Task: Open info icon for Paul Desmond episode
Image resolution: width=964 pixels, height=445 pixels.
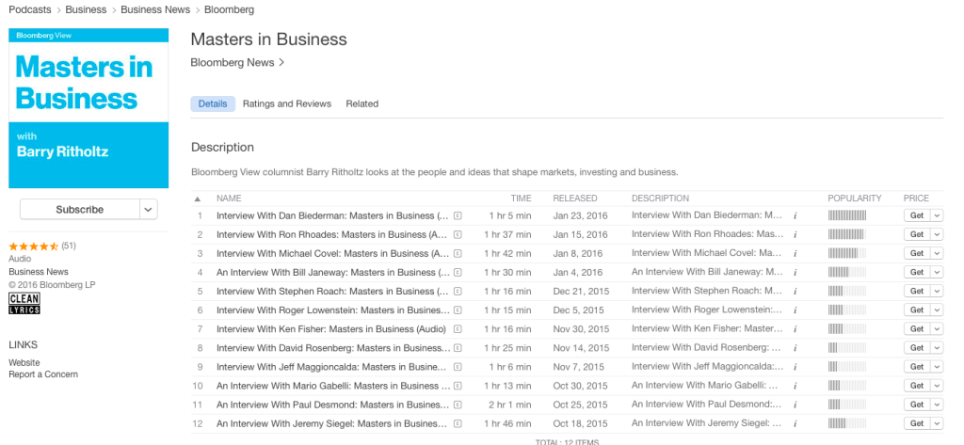Action: tap(795, 405)
